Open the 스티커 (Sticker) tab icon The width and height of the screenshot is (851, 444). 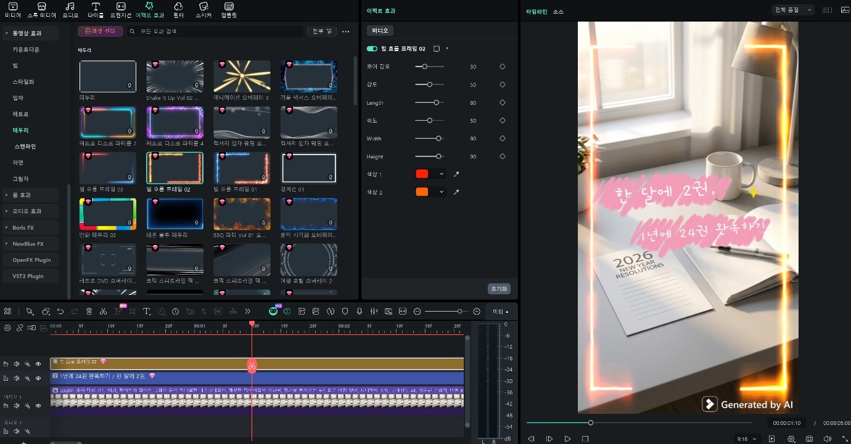tap(203, 9)
